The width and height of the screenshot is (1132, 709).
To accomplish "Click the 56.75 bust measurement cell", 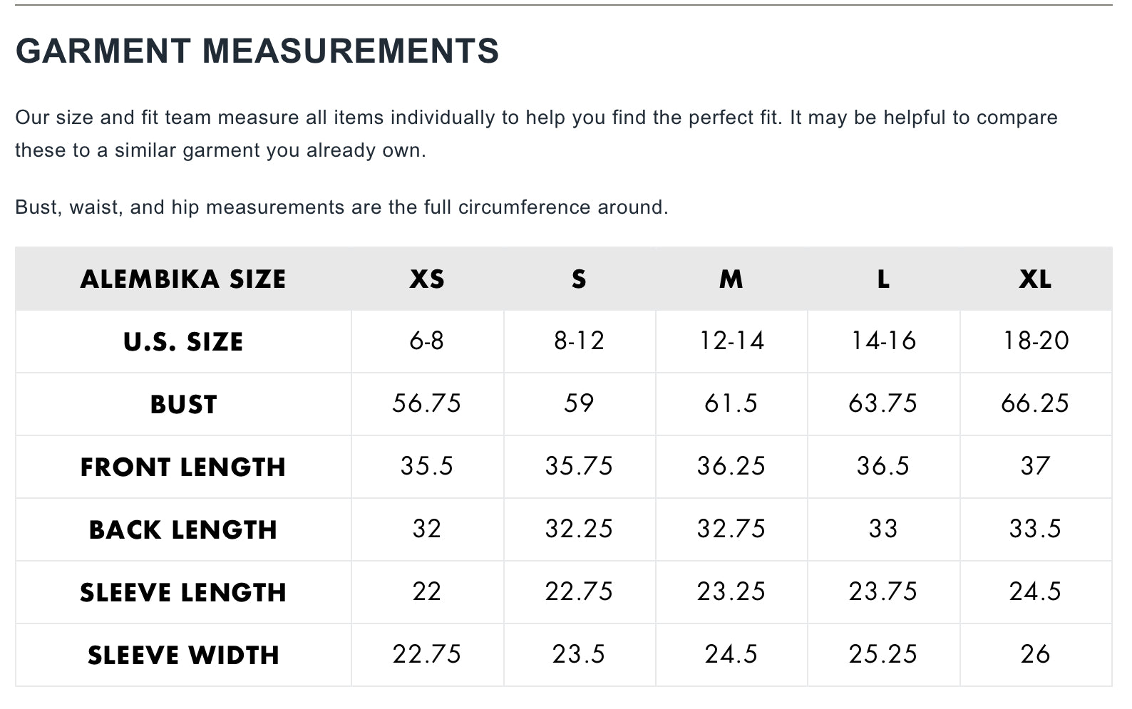I will (427, 404).
